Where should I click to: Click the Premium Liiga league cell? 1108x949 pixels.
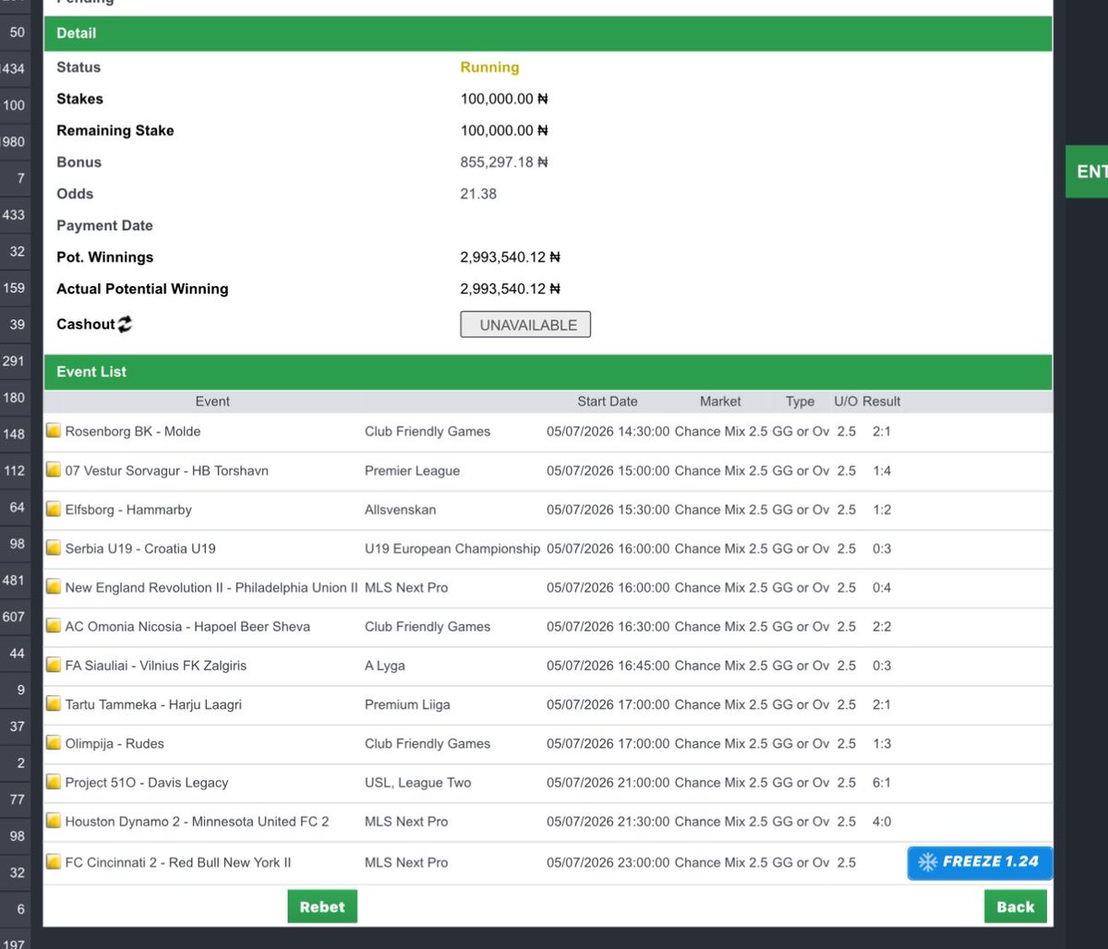click(408, 704)
